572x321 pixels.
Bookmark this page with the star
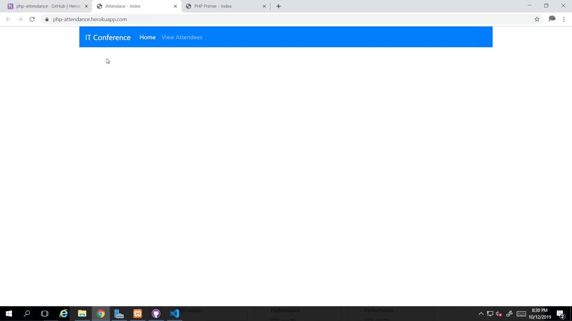coord(537,19)
